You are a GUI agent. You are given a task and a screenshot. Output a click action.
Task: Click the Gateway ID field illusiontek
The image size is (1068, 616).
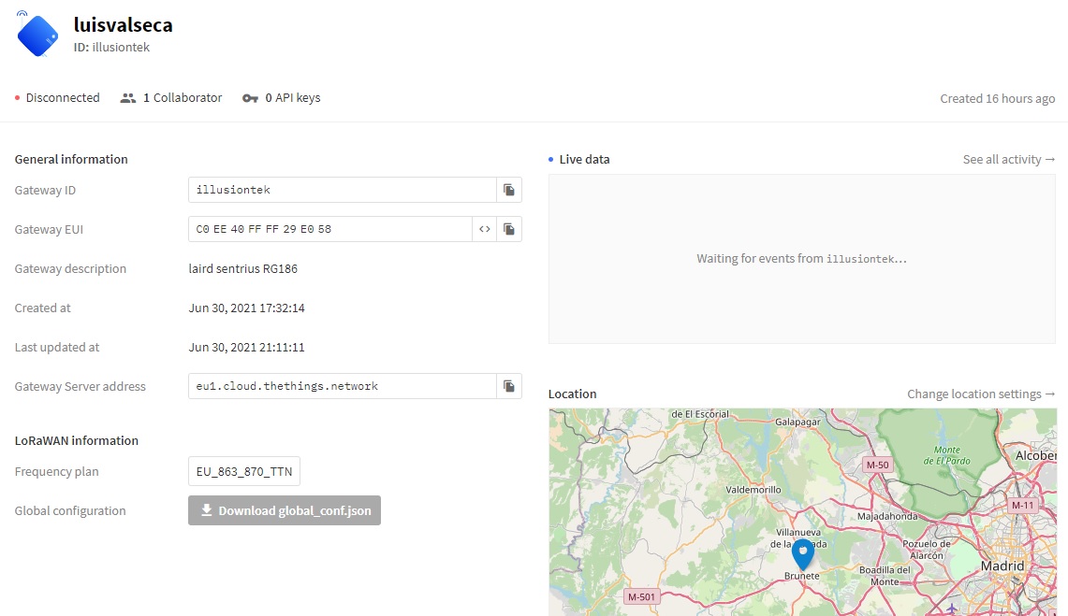[x=342, y=190]
